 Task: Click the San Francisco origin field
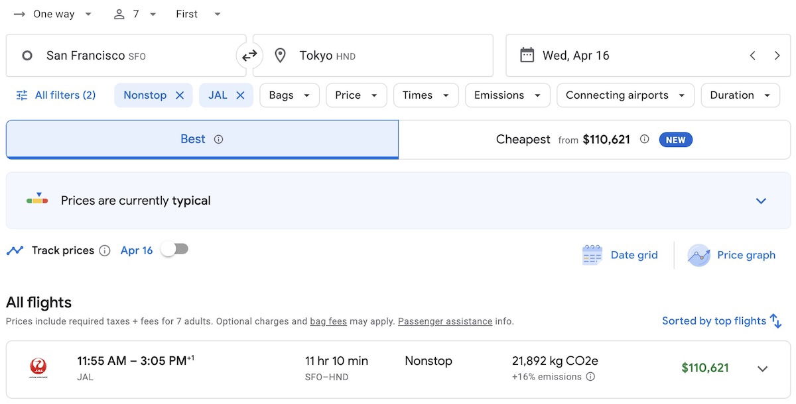click(126, 56)
